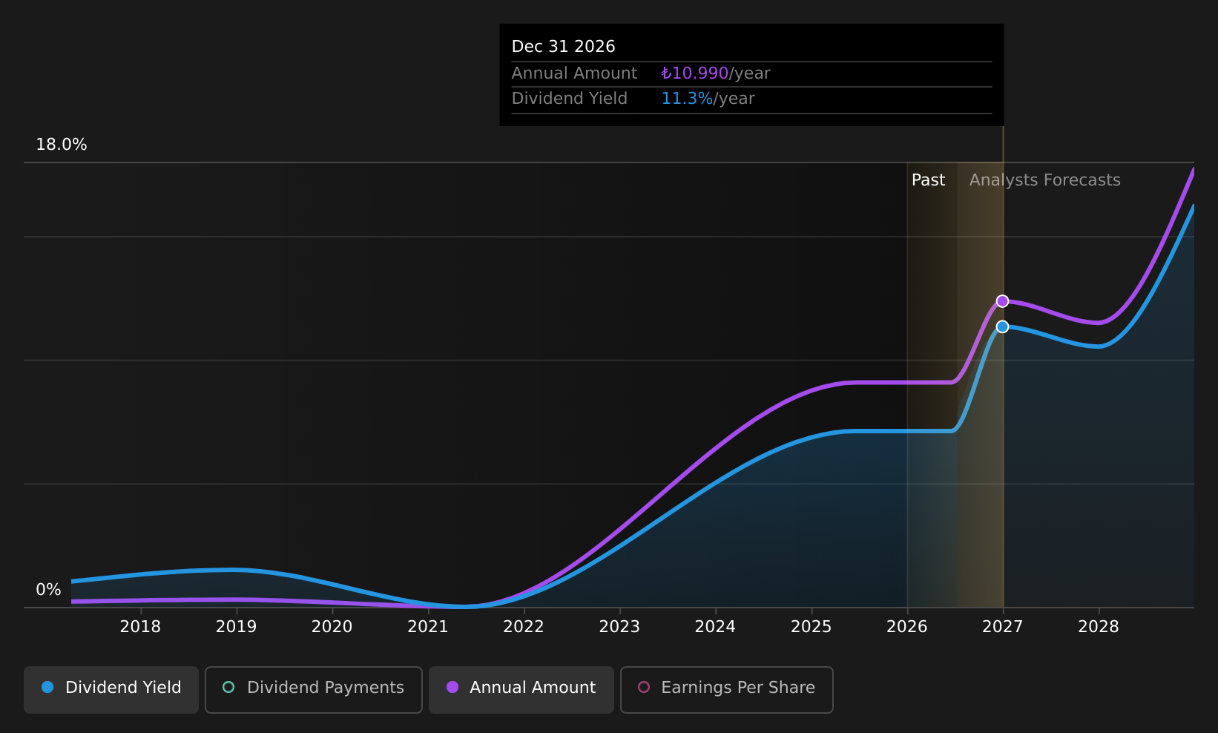
Task: Click the Past section label
Action: (928, 180)
